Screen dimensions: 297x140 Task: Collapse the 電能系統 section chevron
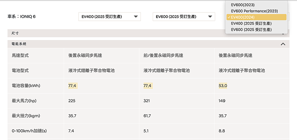tap(283, 44)
